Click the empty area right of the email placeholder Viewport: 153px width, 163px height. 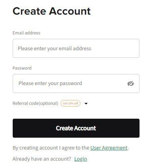click(x=115, y=48)
